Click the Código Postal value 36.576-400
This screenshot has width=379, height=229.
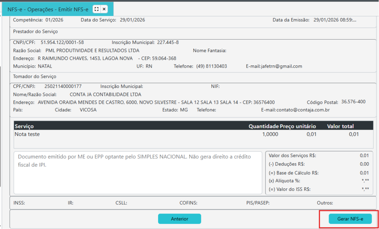tap(353, 102)
